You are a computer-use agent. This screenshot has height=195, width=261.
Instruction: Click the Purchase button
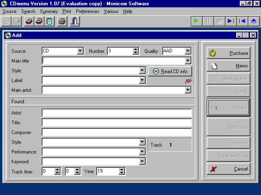[x=228, y=53]
